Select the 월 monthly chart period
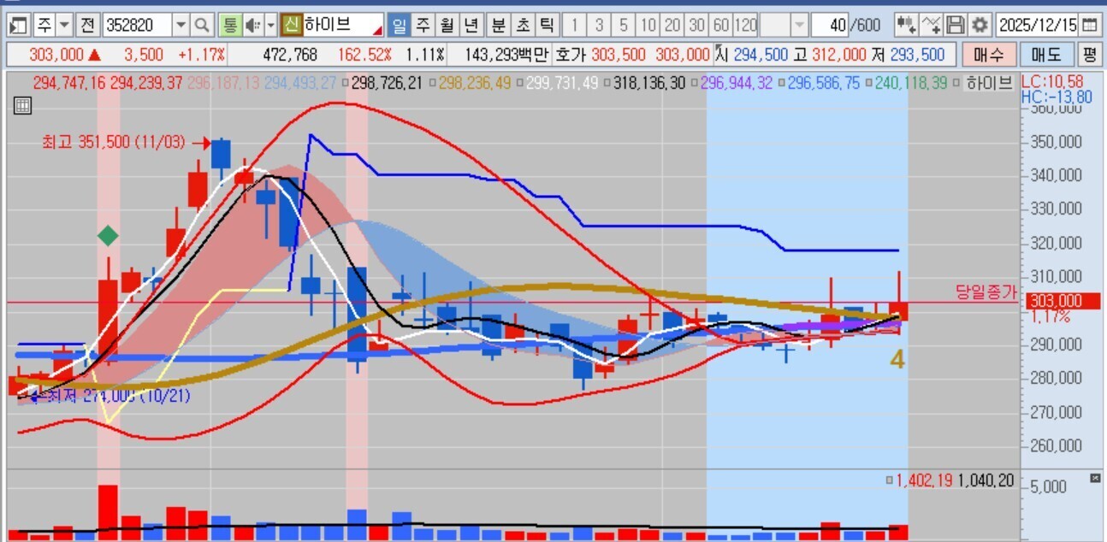1107x542 pixels. pos(447,25)
